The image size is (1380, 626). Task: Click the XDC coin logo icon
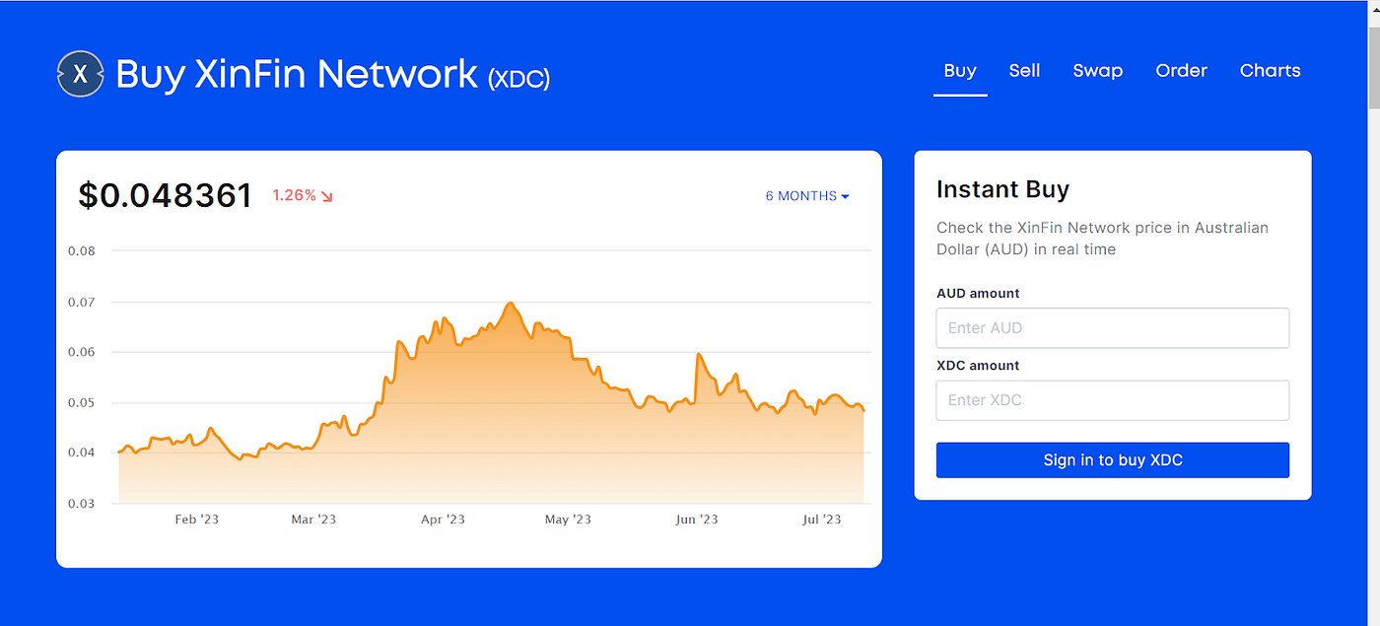tap(80, 74)
